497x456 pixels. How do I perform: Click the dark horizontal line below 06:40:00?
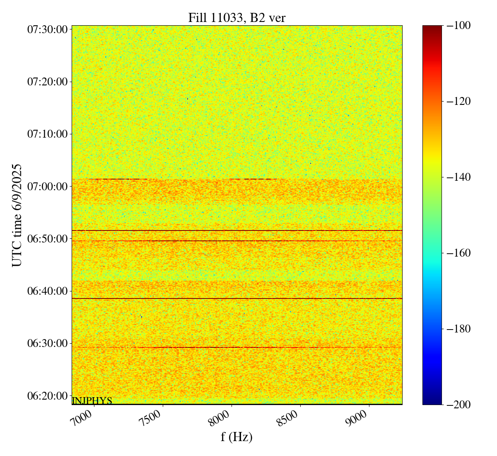pos(236,298)
